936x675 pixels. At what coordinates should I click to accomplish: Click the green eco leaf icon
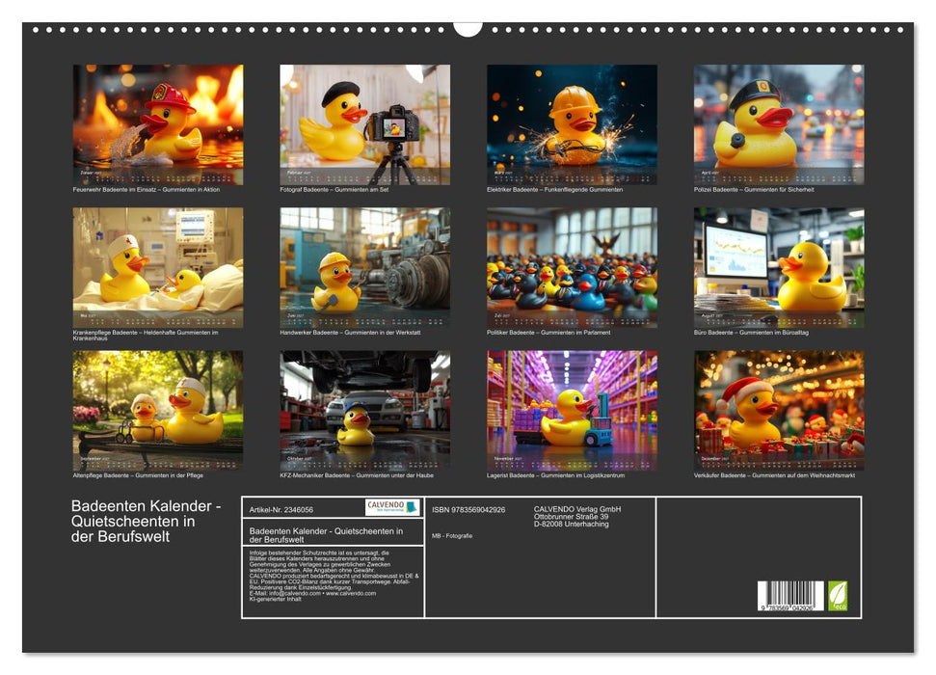pyautogui.click(x=838, y=596)
